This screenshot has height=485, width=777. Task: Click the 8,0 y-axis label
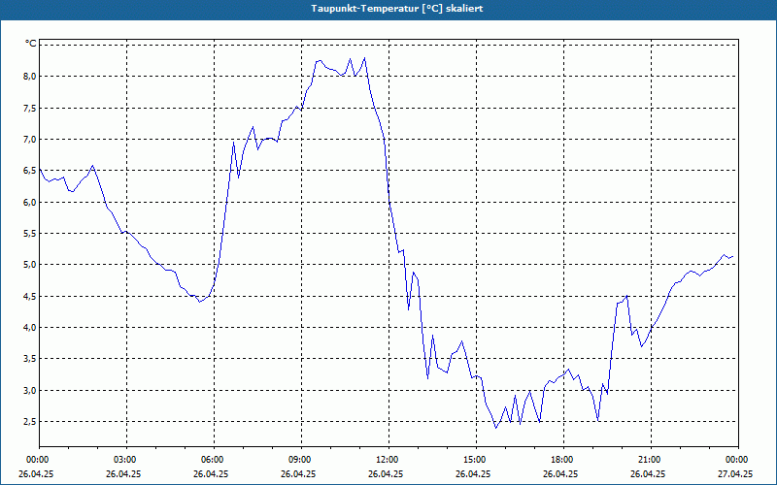[30, 77]
